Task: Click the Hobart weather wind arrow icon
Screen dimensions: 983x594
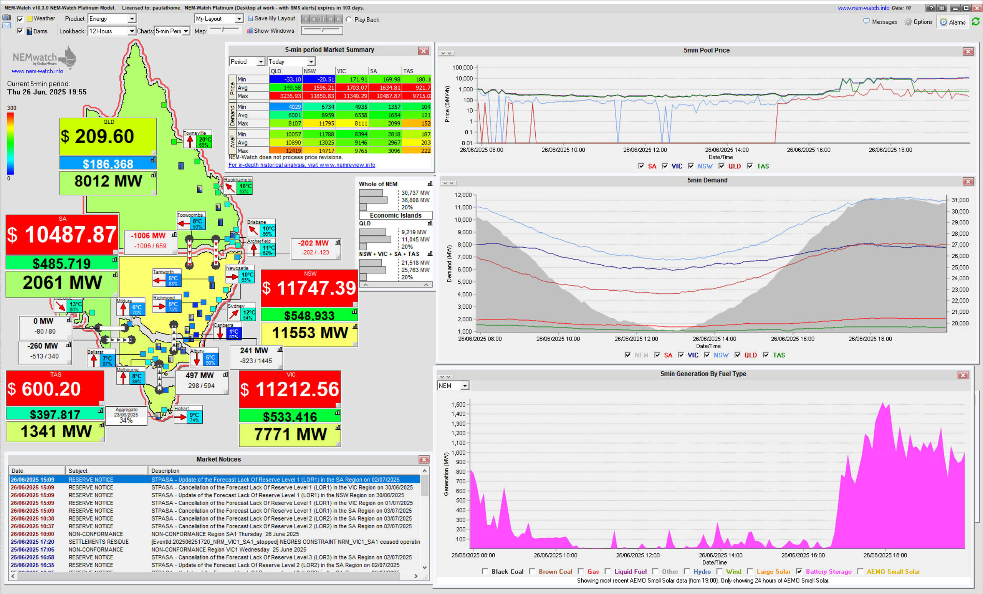Action: (x=181, y=417)
